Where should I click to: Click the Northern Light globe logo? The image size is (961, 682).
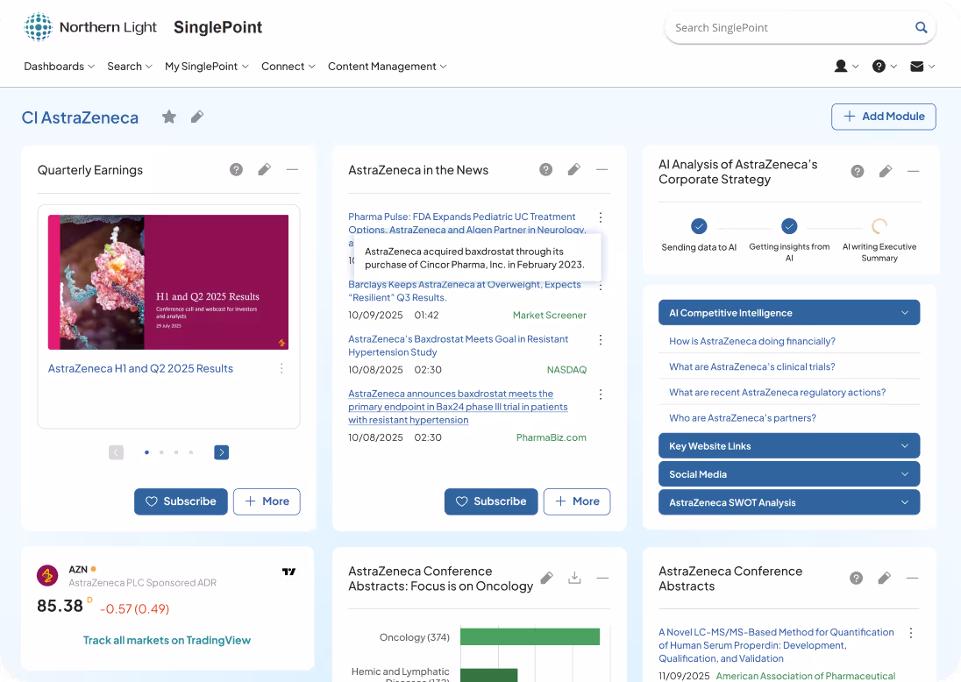click(38, 27)
